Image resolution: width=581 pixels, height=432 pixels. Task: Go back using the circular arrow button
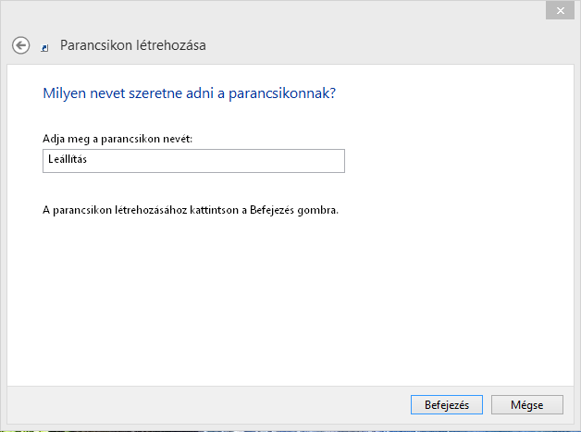click(x=20, y=45)
